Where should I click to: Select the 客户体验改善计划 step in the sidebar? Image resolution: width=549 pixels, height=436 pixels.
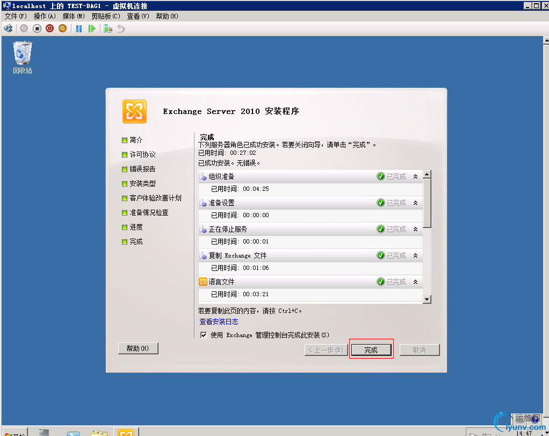point(155,198)
